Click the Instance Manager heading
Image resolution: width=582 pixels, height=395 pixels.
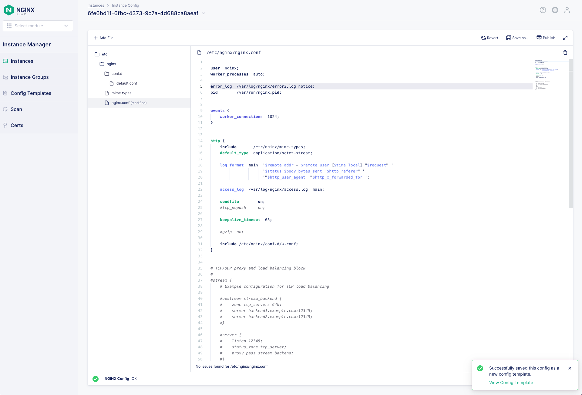pyautogui.click(x=27, y=45)
